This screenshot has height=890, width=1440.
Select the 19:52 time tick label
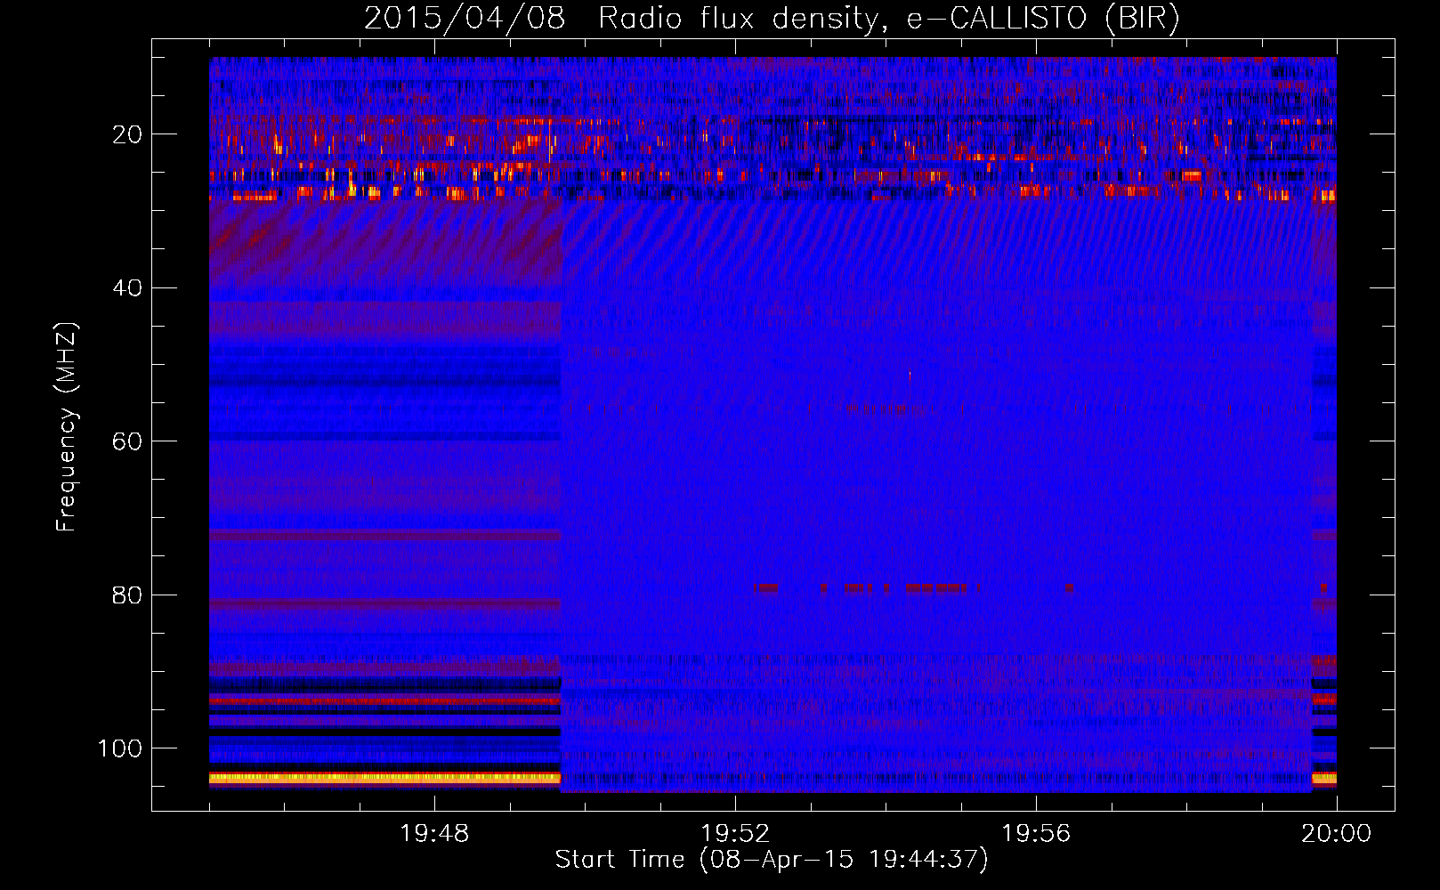click(735, 834)
